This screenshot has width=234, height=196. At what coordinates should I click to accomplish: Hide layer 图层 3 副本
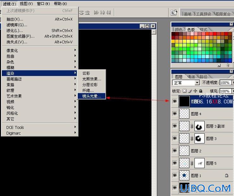click(x=175, y=126)
